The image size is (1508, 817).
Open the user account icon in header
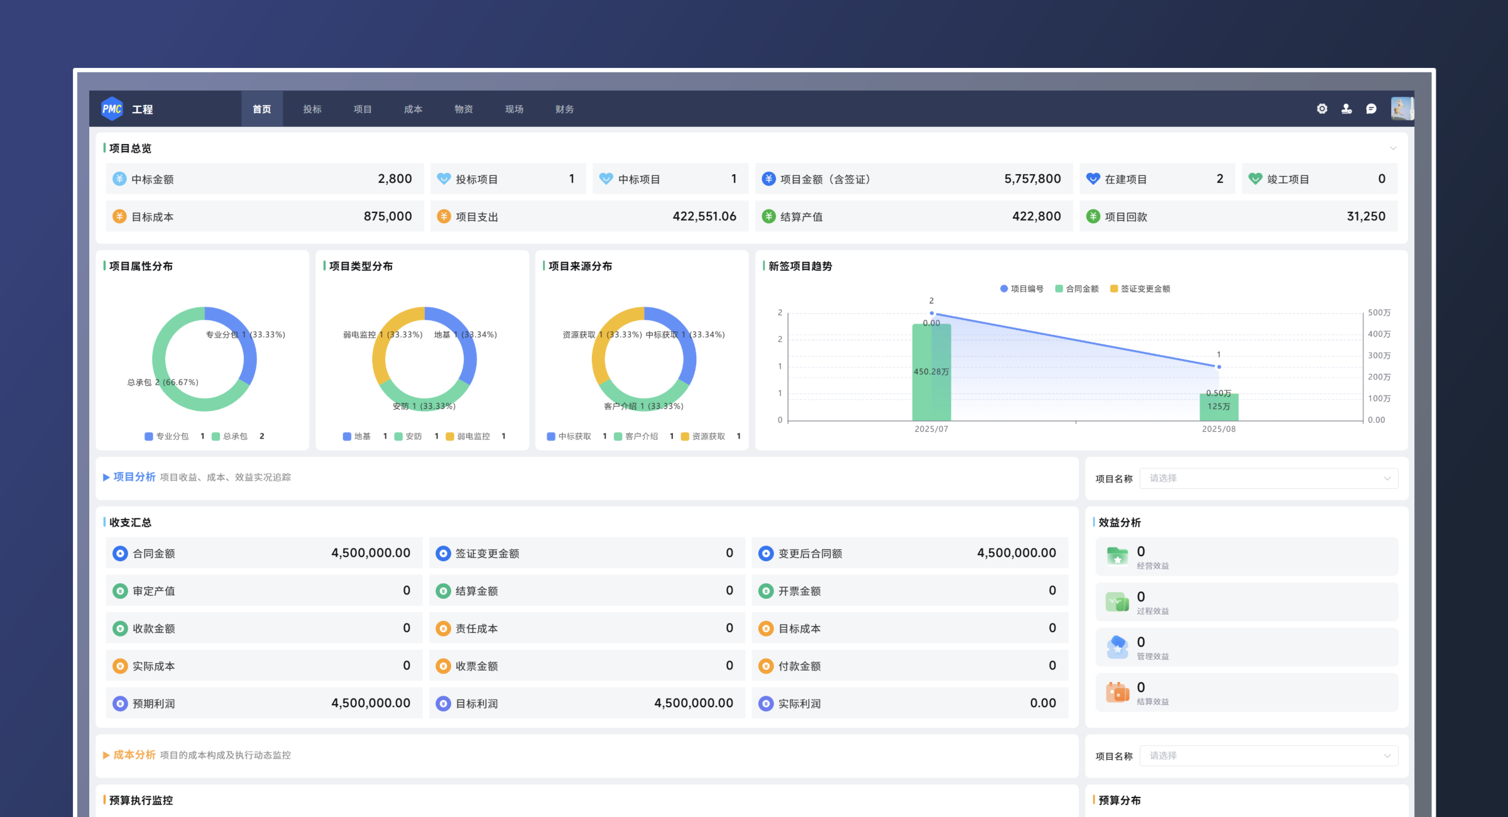click(x=1347, y=109)
